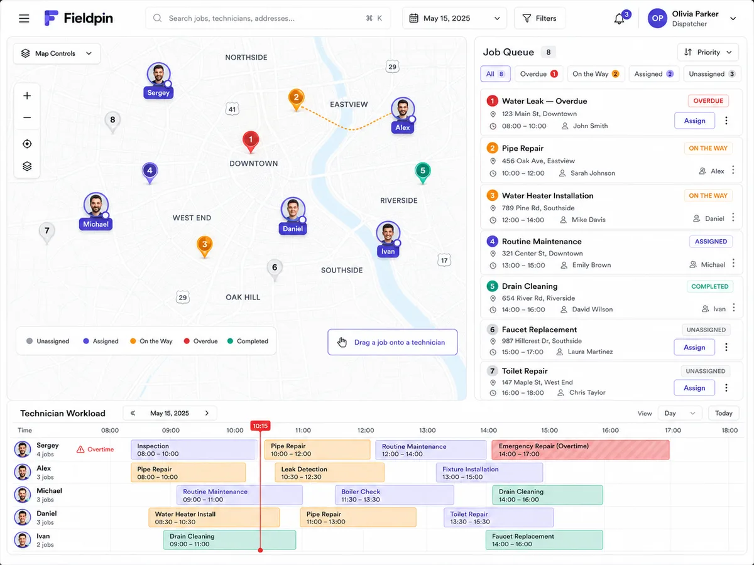The image size is (754, 565).
Task: Open the notifications bell
Action: [x=620, y=19]
